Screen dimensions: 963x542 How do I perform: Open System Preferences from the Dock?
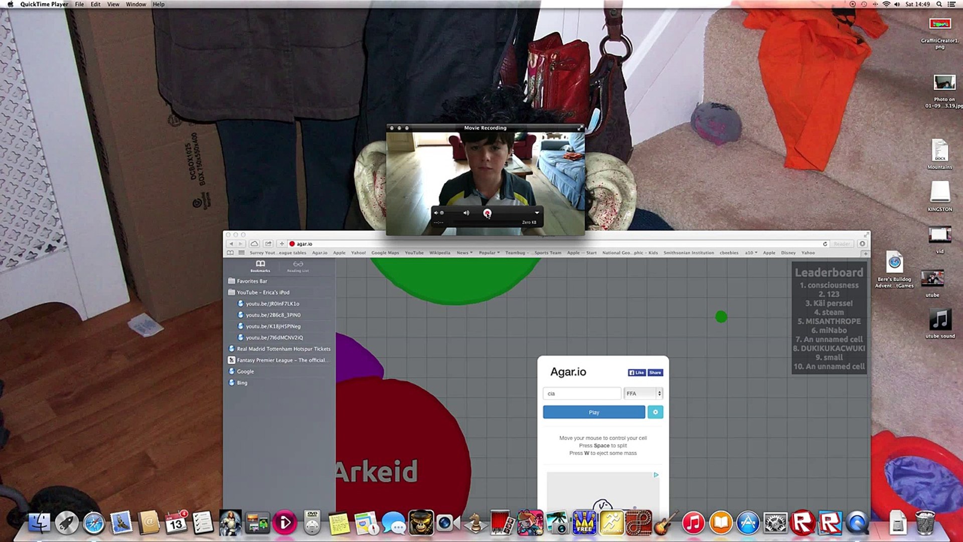775,523
